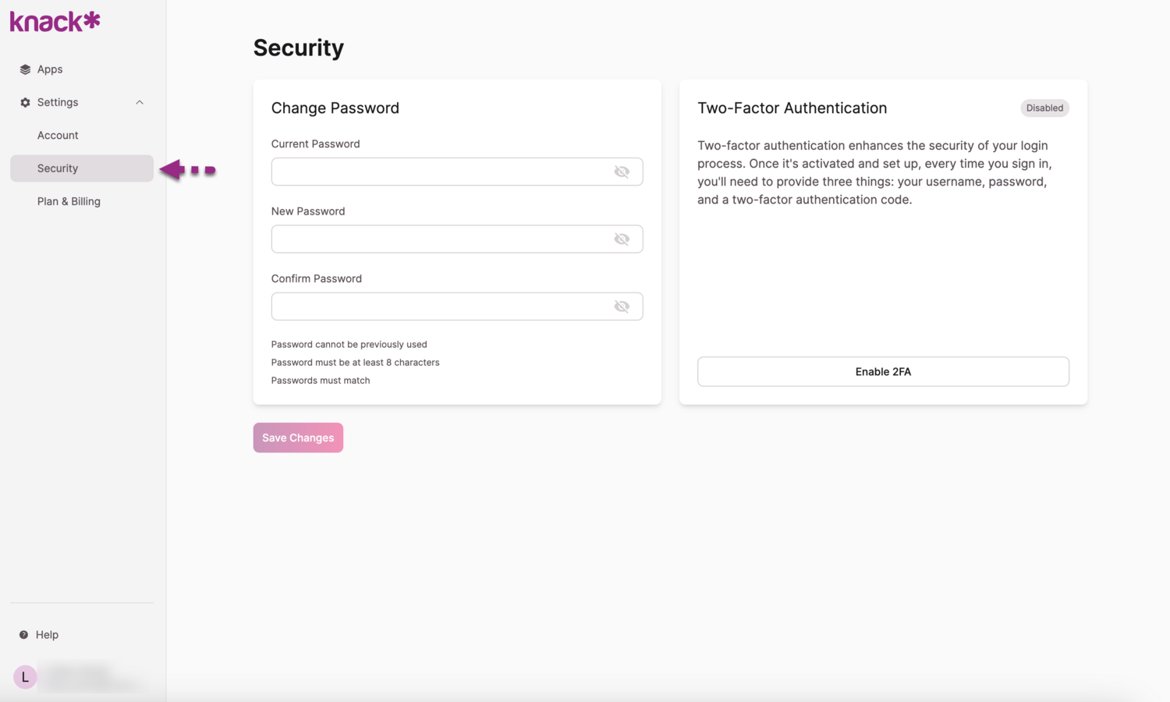Click the user avatar circle
Viewport: 1170px width, 702px height.
point(24,676)
